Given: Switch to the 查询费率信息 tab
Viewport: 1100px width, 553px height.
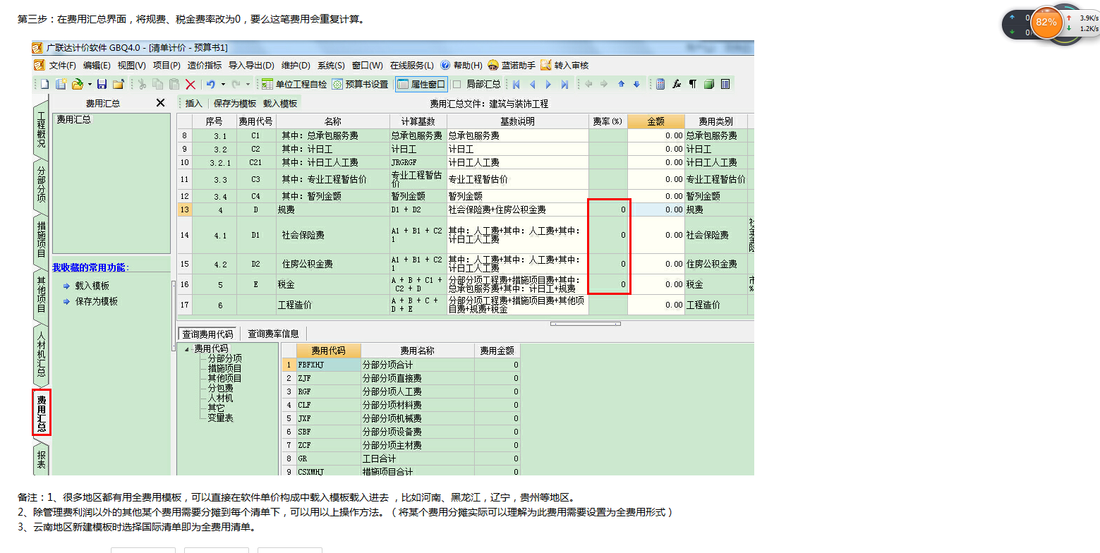Looking at the screenshot, I should [x=274, y=334].
